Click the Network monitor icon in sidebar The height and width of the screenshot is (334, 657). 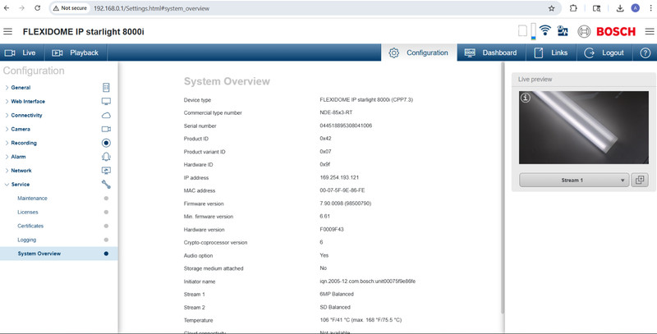[x=106, y=171]
